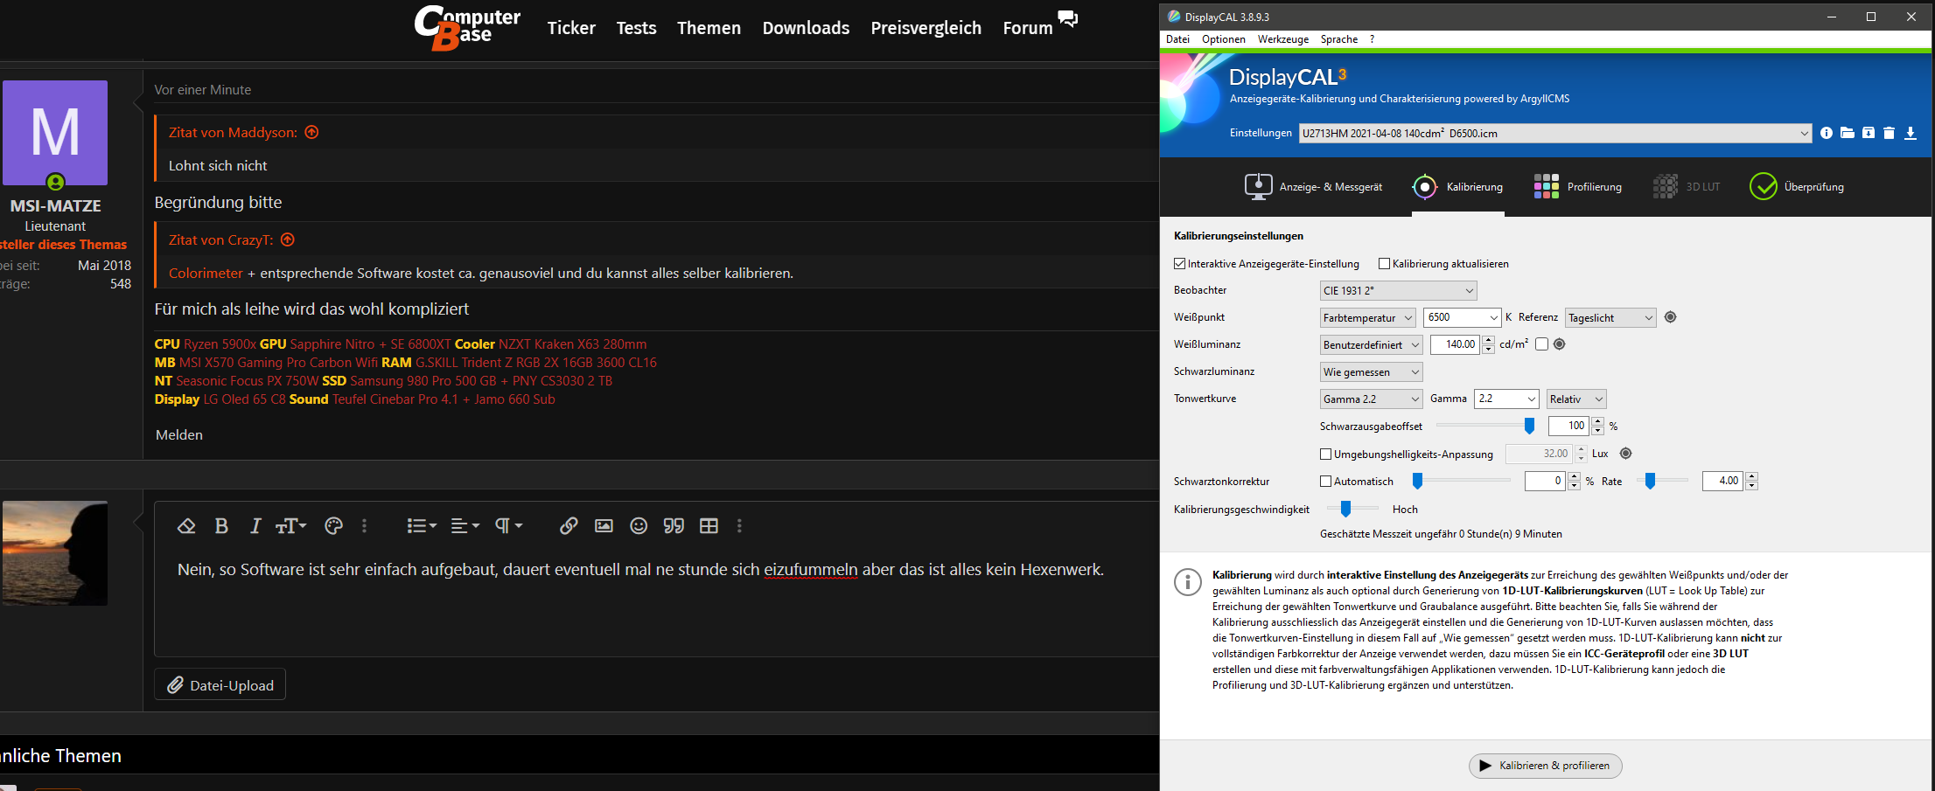Open the Relativ gamma type dropdown
1935x791 pixels.
coord(1576,399)
